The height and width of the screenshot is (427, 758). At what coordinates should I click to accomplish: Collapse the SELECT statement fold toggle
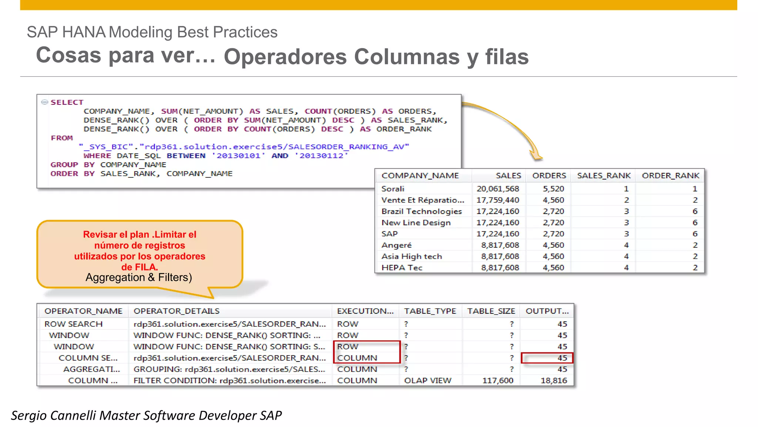pyautogui.click(x=45, y=102)
